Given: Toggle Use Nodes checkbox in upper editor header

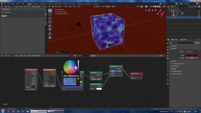Looking at the screenshot, I should pyautogui.click(x=33, y=7).
